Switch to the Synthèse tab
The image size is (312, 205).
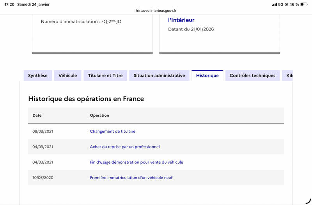(38, 76)
